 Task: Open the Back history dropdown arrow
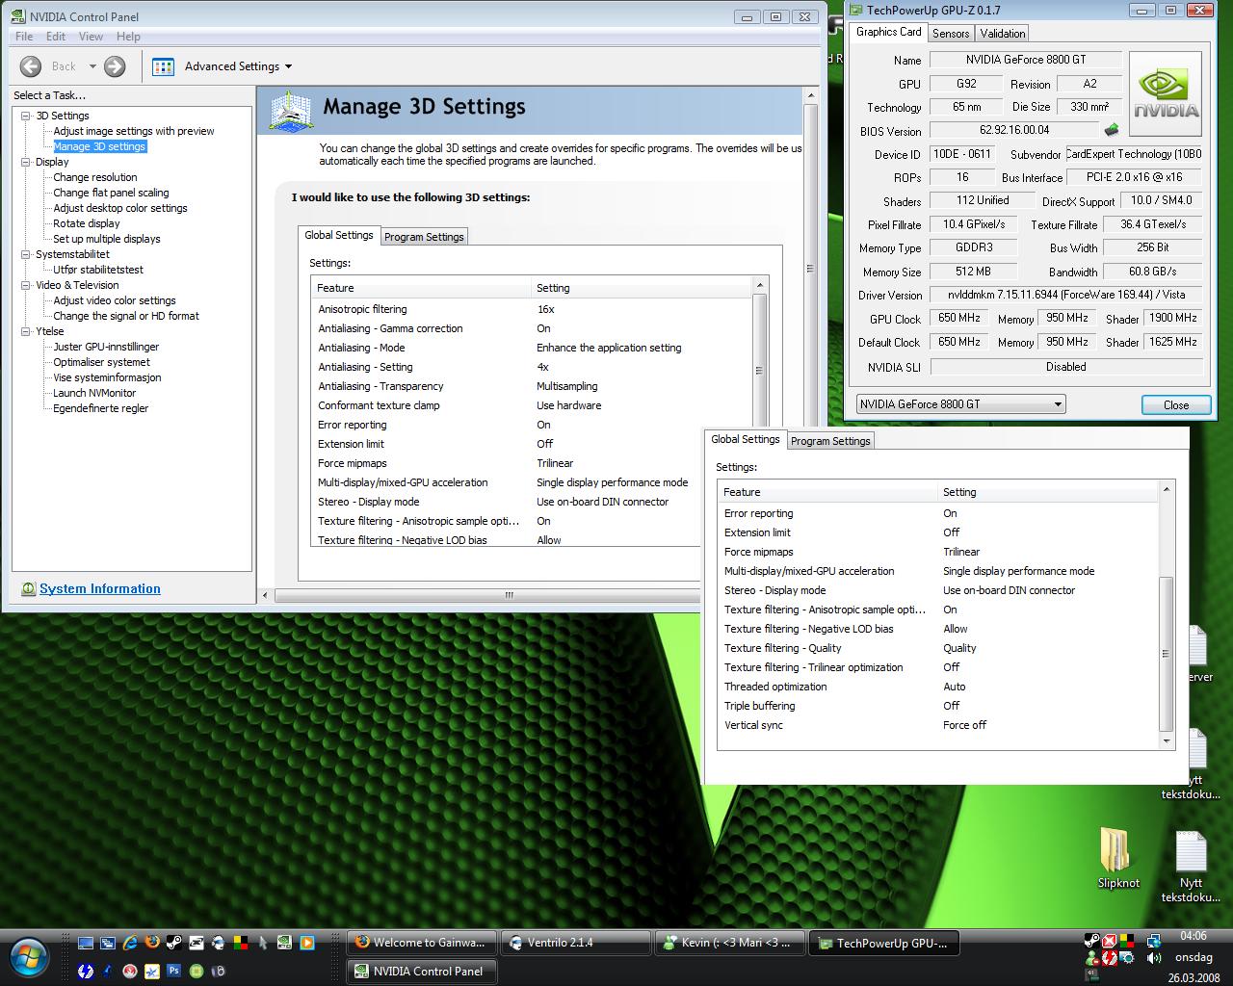92,66
